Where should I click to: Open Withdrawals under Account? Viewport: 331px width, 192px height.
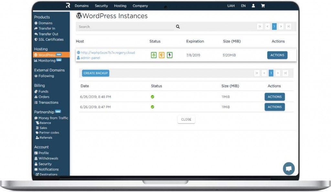point(46,158)
